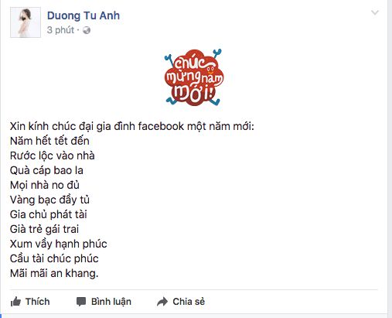Screen dimensions: 392x318
Task: Like the post using Thích label
Action: pyautogui.click(x=37, y=302)
